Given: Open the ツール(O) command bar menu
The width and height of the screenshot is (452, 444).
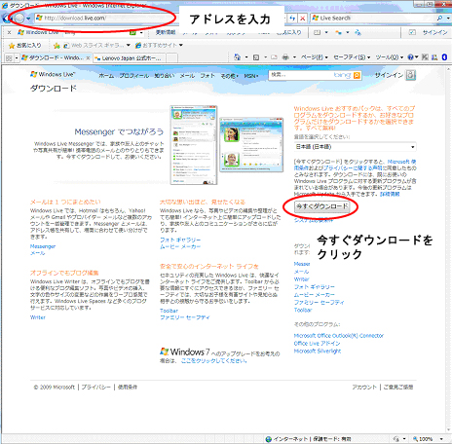Looking at the screenshot, I should 390,57.
